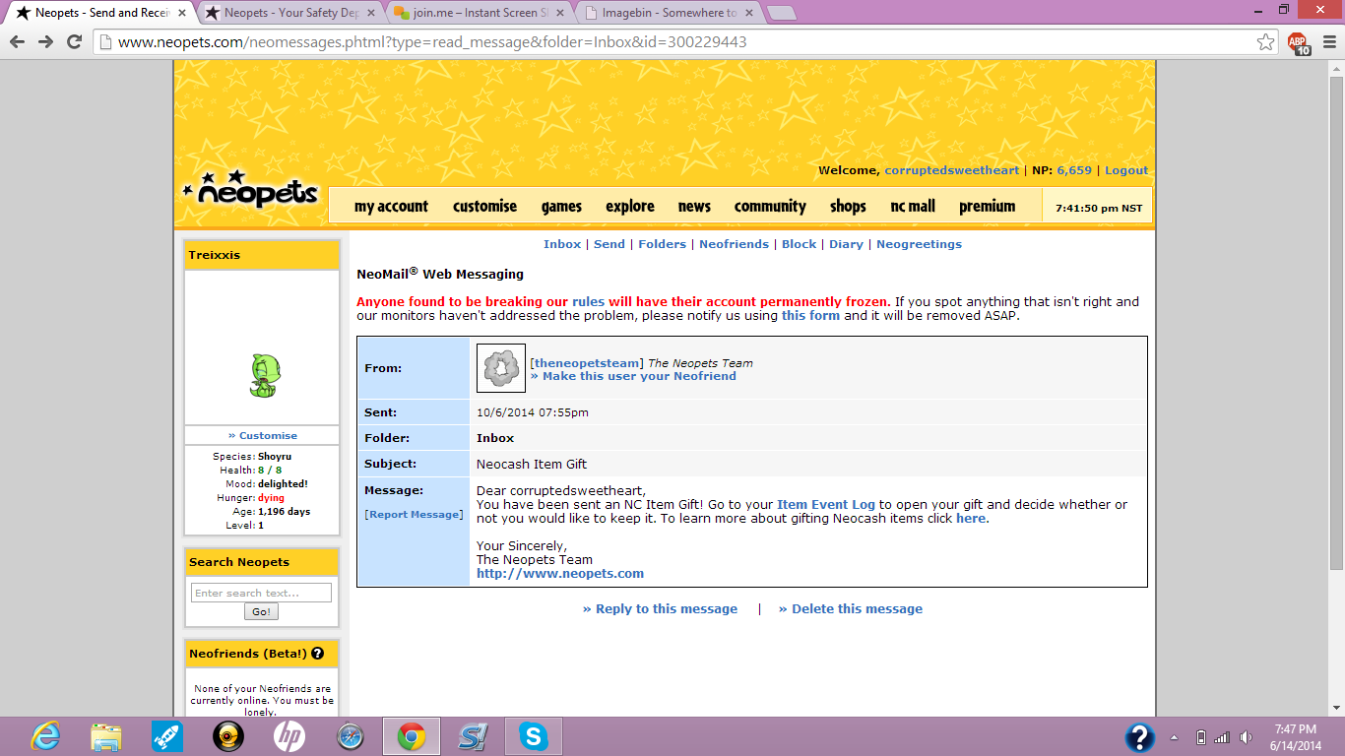The image size is (1345, 756).
Task: Click the http://www.neopets.com link
Action: tap(560, 574)
